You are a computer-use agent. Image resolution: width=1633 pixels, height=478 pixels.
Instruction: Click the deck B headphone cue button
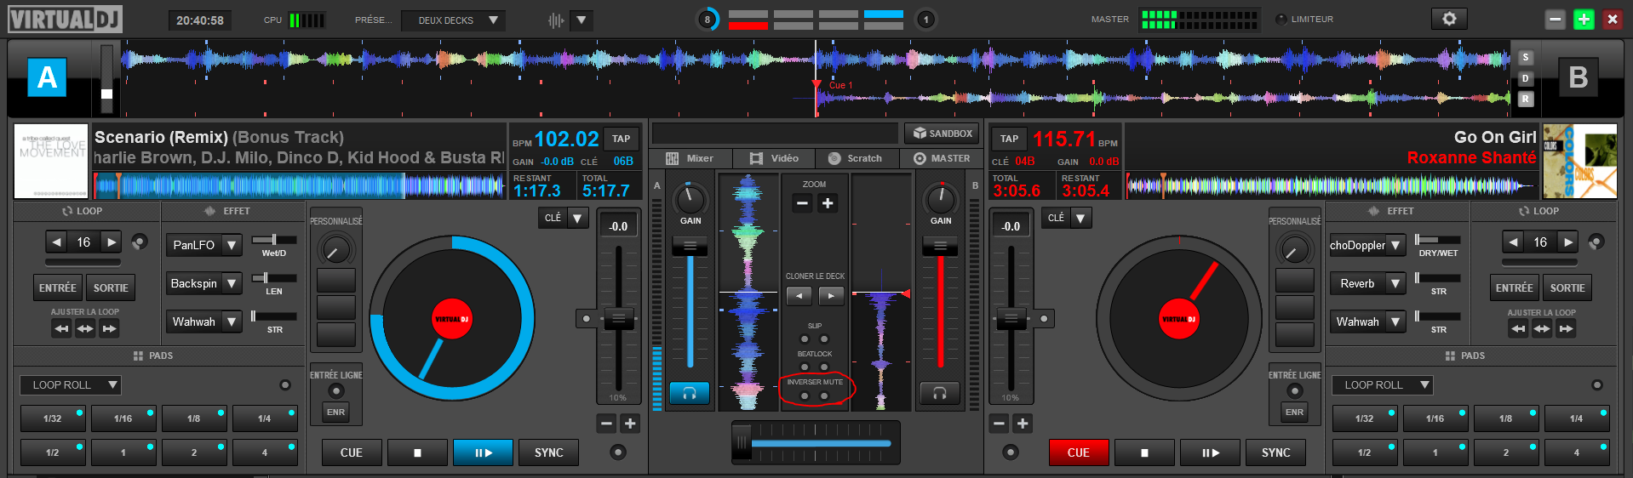(940, 393)
